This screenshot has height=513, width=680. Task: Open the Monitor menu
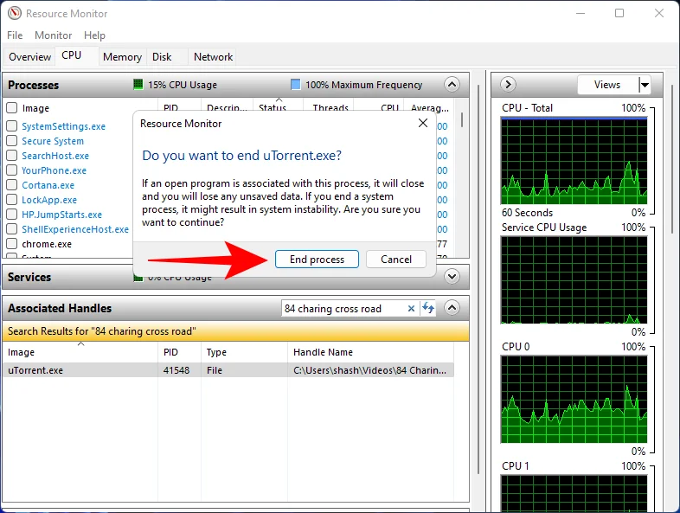54,35
